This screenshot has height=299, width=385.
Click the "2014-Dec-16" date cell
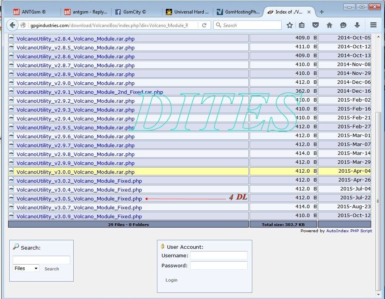[x=344, y=91]
